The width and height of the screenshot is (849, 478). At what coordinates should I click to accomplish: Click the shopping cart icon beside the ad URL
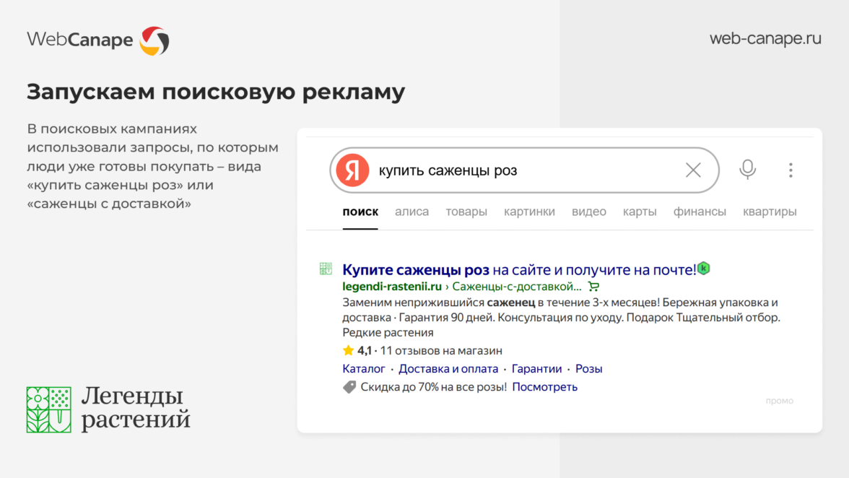tap(593, 287)
